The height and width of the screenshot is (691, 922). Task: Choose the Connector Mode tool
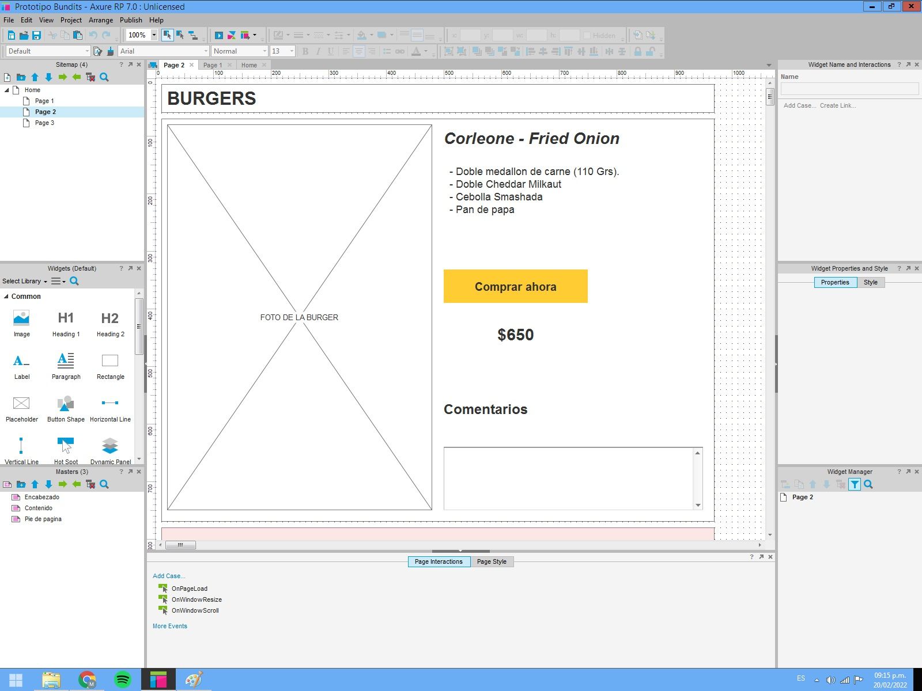(194, 35)
